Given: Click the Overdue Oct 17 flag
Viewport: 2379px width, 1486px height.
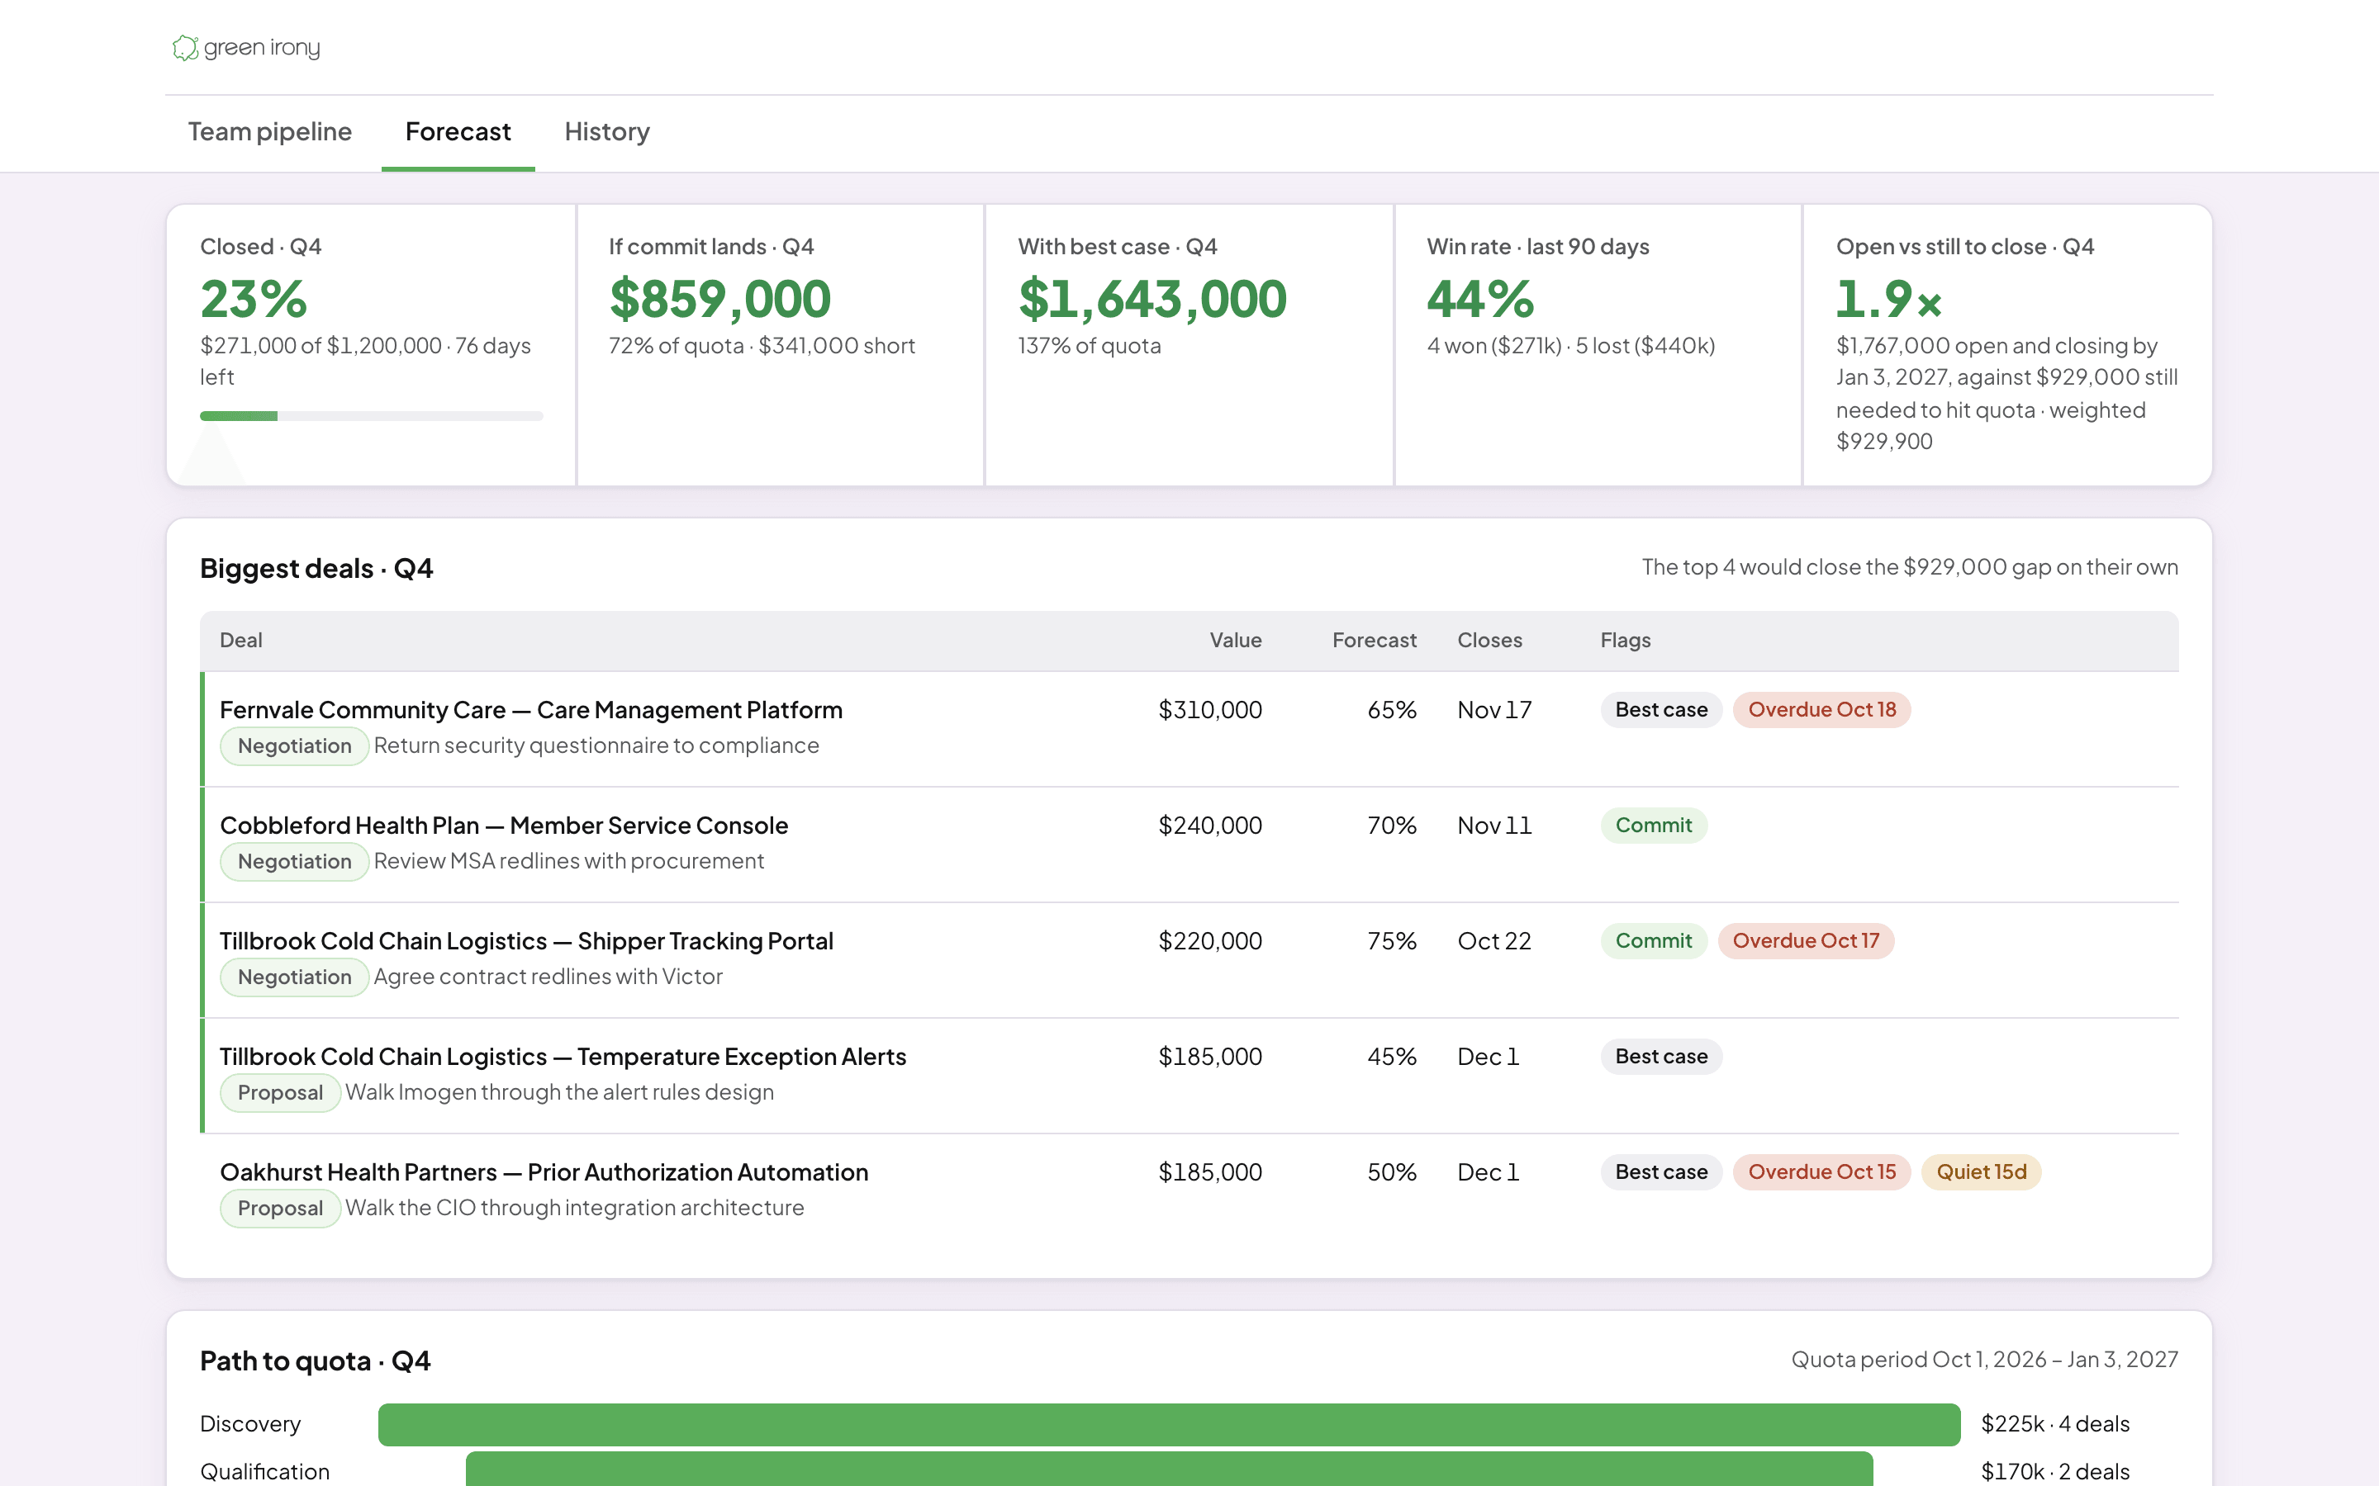Looking at the screenshot, I should coord(1805,940).
